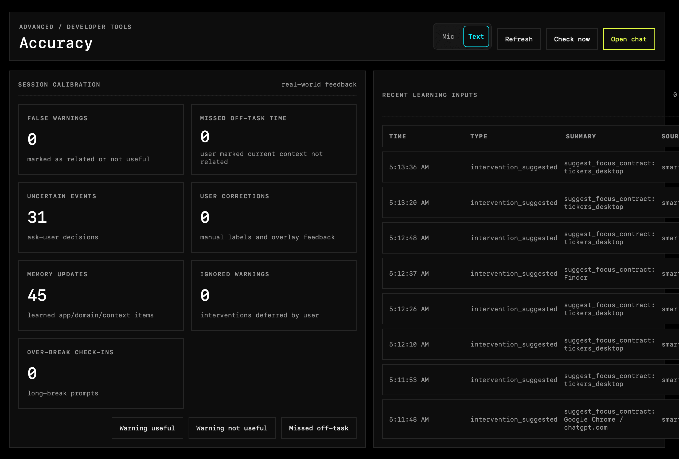Click 'marked as related or not useful' caption

(x=88, y=159)
